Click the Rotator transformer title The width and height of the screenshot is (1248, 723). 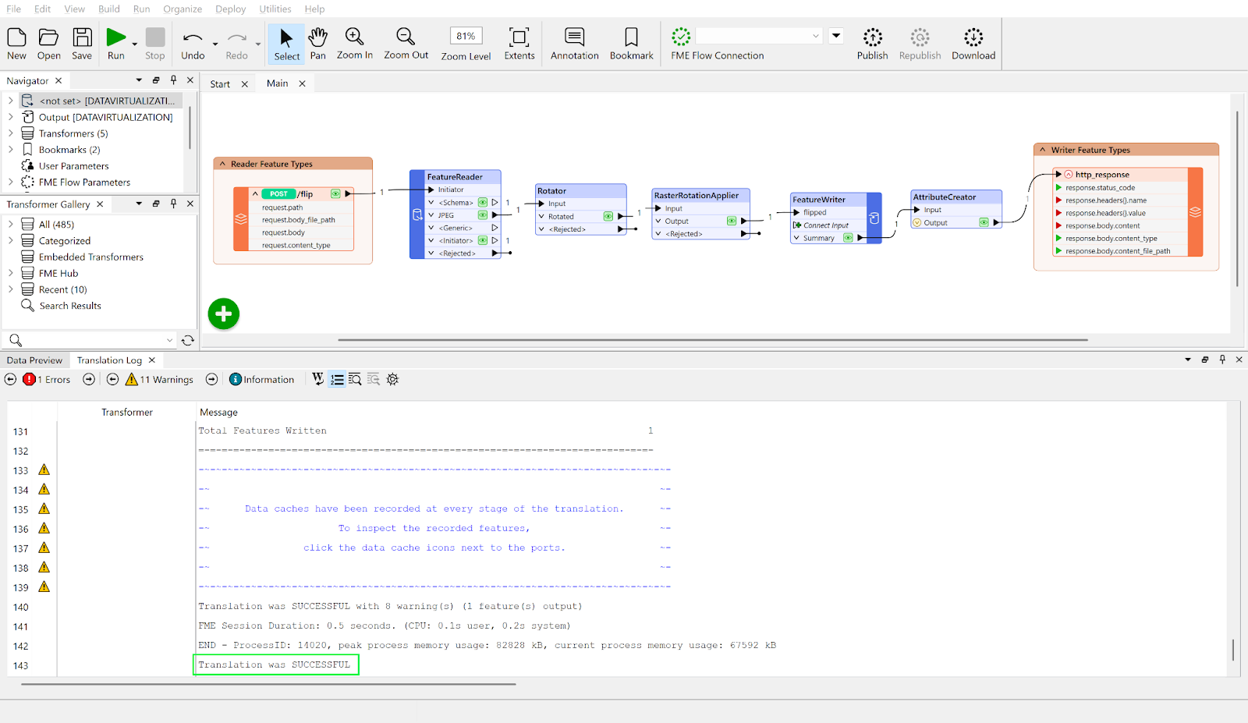[x=551, y=191]
